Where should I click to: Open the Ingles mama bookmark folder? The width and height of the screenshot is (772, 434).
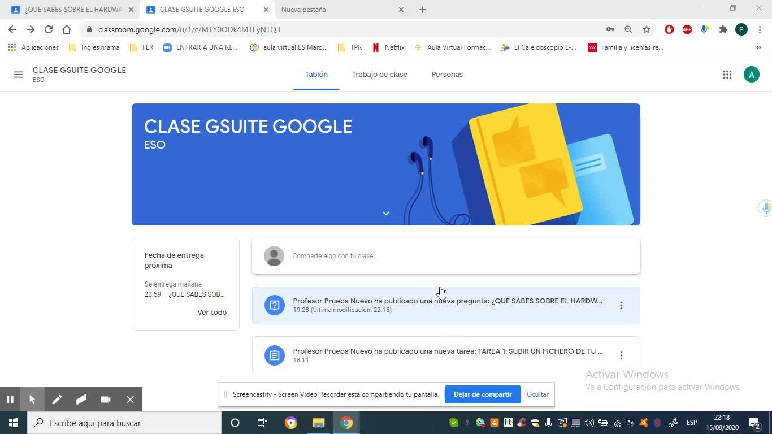[94, 47]
